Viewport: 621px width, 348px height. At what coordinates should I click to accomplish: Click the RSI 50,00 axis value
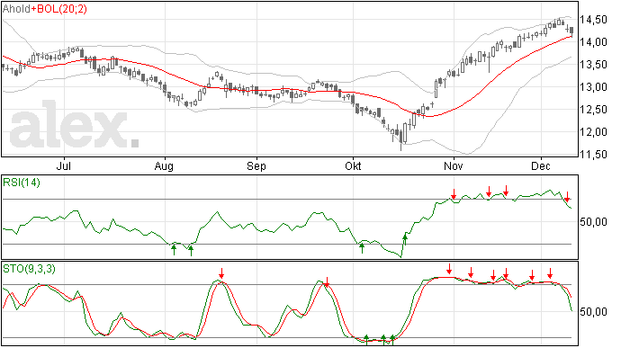point(593,222)
